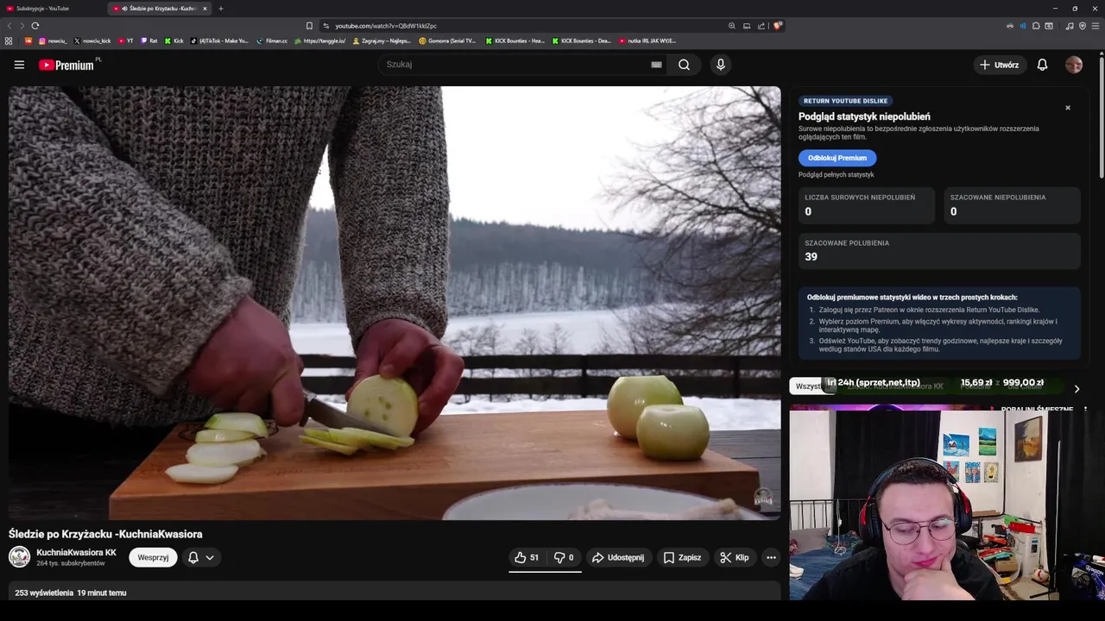Open the YouTube hamburger guide menu
Screen dimensions: 1105x621
click(x=19, y=65)
